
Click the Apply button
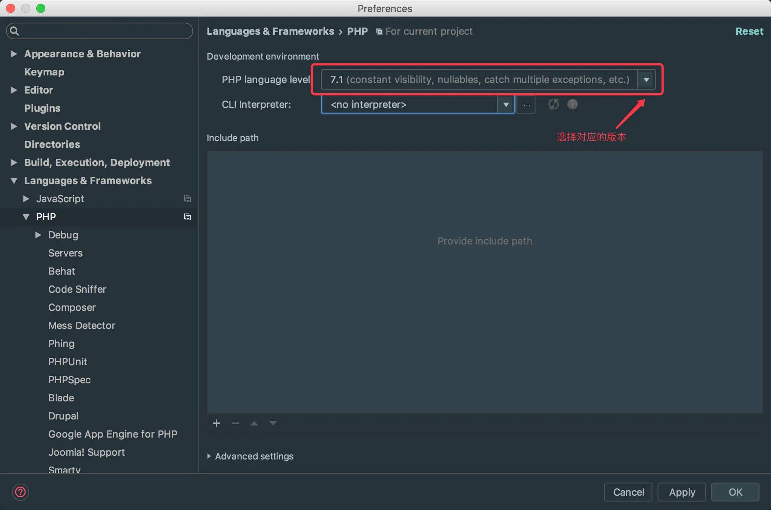click(x=682, y=492)
